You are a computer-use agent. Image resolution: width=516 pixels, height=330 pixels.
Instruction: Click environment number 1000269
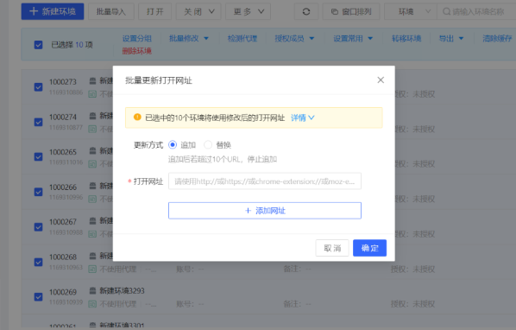63,292
